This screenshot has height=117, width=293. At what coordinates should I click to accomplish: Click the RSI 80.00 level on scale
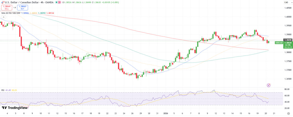pyautogui.click(x=287, y=90)
